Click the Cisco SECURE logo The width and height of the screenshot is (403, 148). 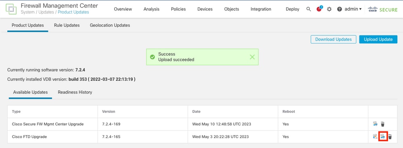pyautogui.click(x=383, y=9)
